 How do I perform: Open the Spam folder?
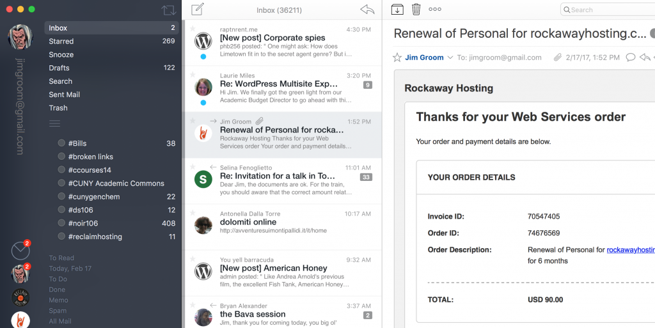(58, 311)
